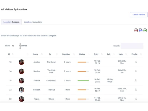Switch to Location: Mangalore tab
Viewport: 148px width, 111px height.
click(x=33, y=22)
